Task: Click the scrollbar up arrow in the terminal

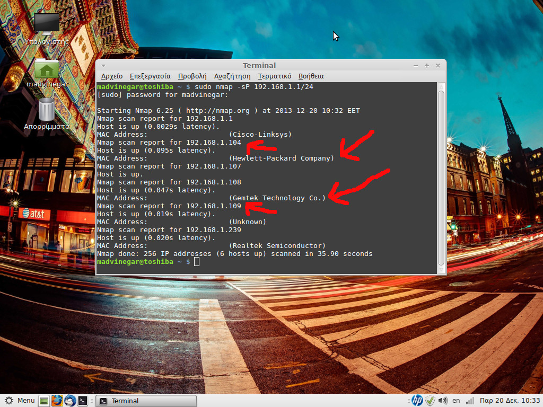Action: point(441,86)
